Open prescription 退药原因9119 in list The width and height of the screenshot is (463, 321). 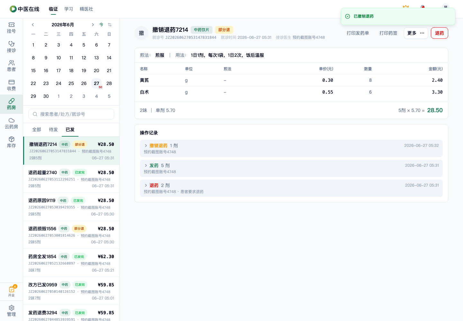pyautogui.click(x=71, y=207)
